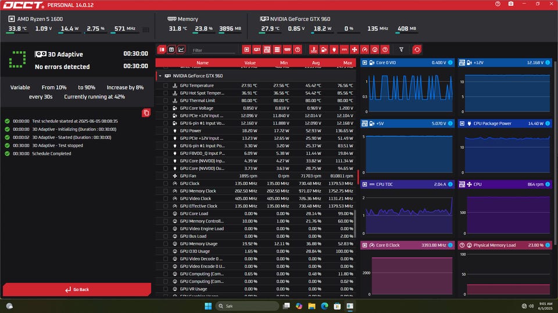Open the Windows Start menu
Viewport: 558px width, 313px height.
coord(208,306)
